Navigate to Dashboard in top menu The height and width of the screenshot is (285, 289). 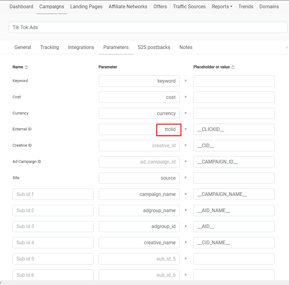pos(21,7)
